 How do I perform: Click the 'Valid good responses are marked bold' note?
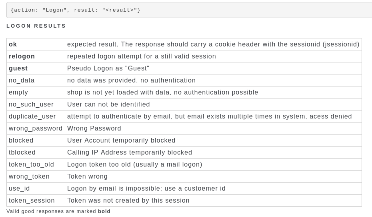point(58,211)
